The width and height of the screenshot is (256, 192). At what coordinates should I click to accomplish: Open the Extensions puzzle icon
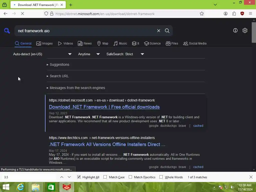234,14
